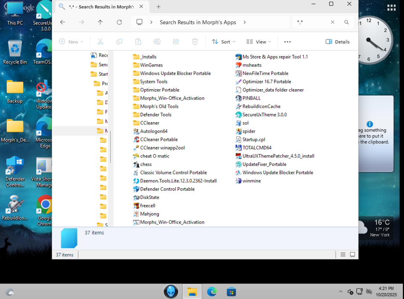Clear the search box text
404x299 pixels.
click(x=333, y=22)
